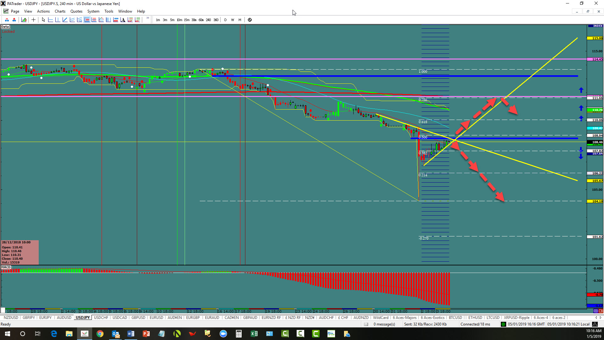Viewport: 604px width, 340px height.
Task: Open the Actions menu
Action: coord(43,11)
